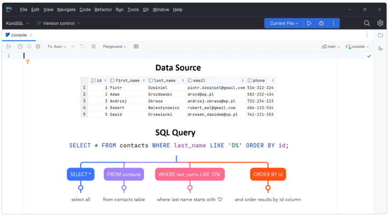Expand the Tx: Auto transaction mode dropdown
389x216 pixels.
[56, 47]
